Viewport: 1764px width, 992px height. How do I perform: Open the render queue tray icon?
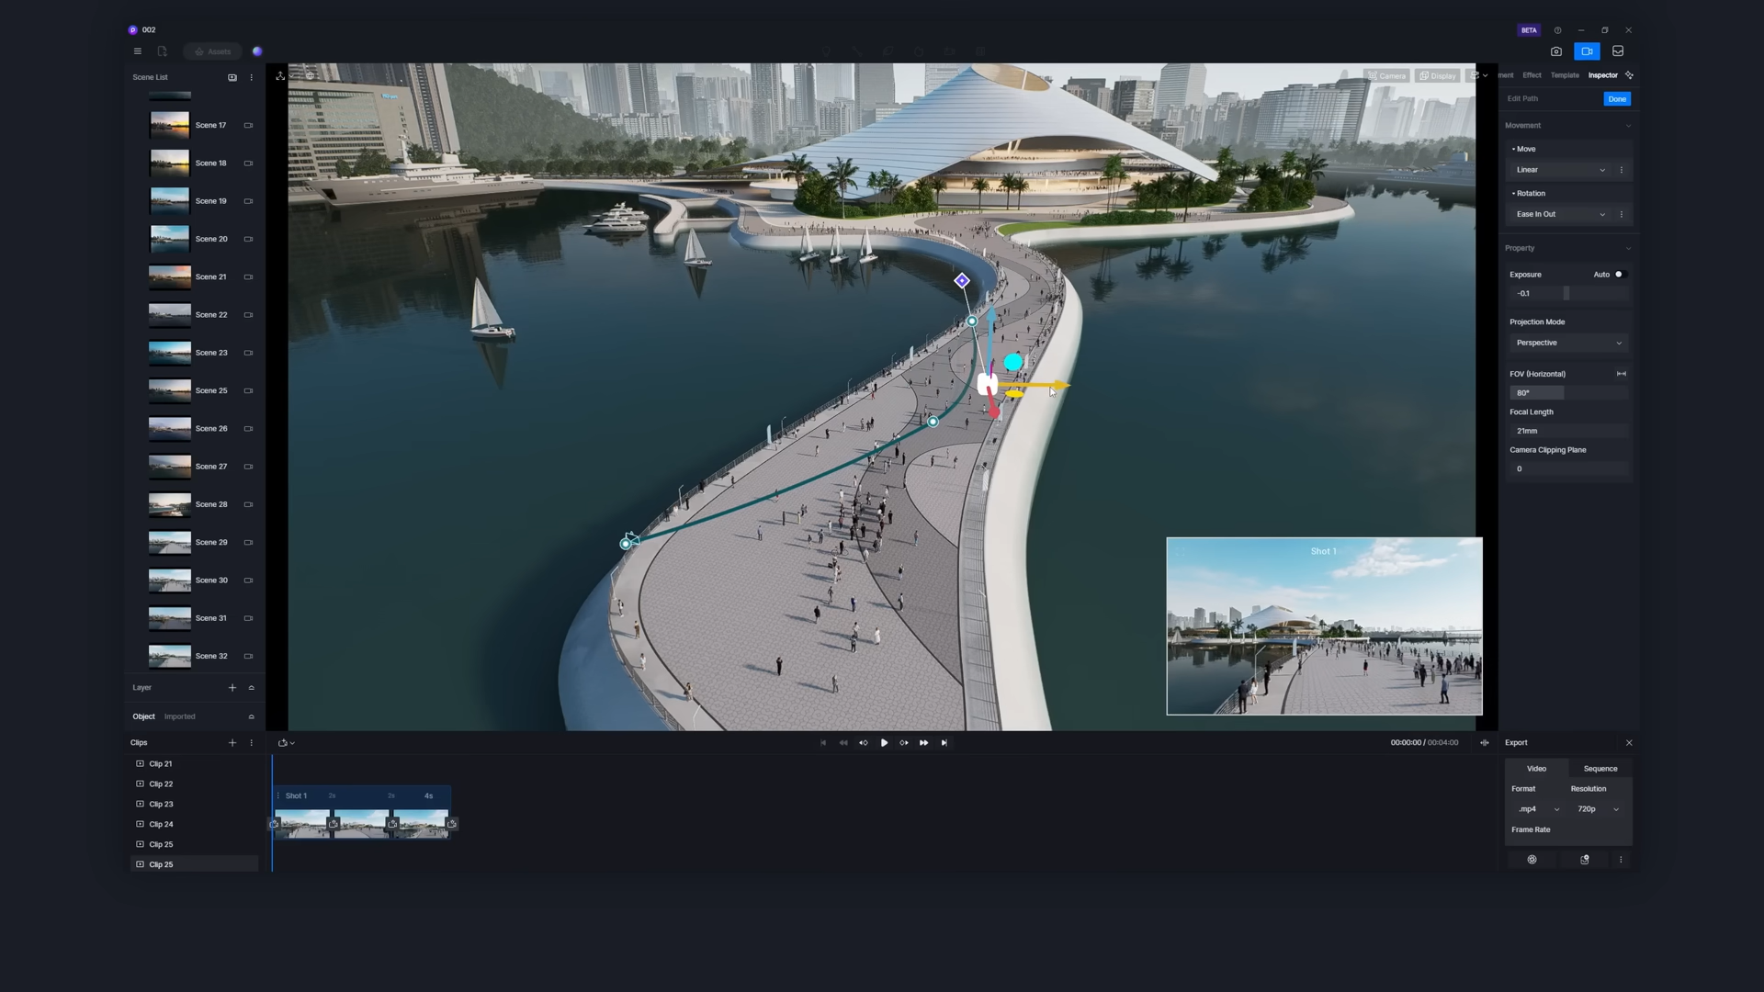point(1618,51)
